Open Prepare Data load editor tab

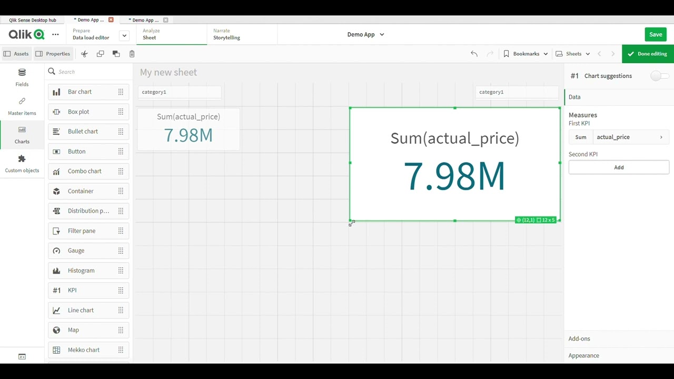click(91, 34)
